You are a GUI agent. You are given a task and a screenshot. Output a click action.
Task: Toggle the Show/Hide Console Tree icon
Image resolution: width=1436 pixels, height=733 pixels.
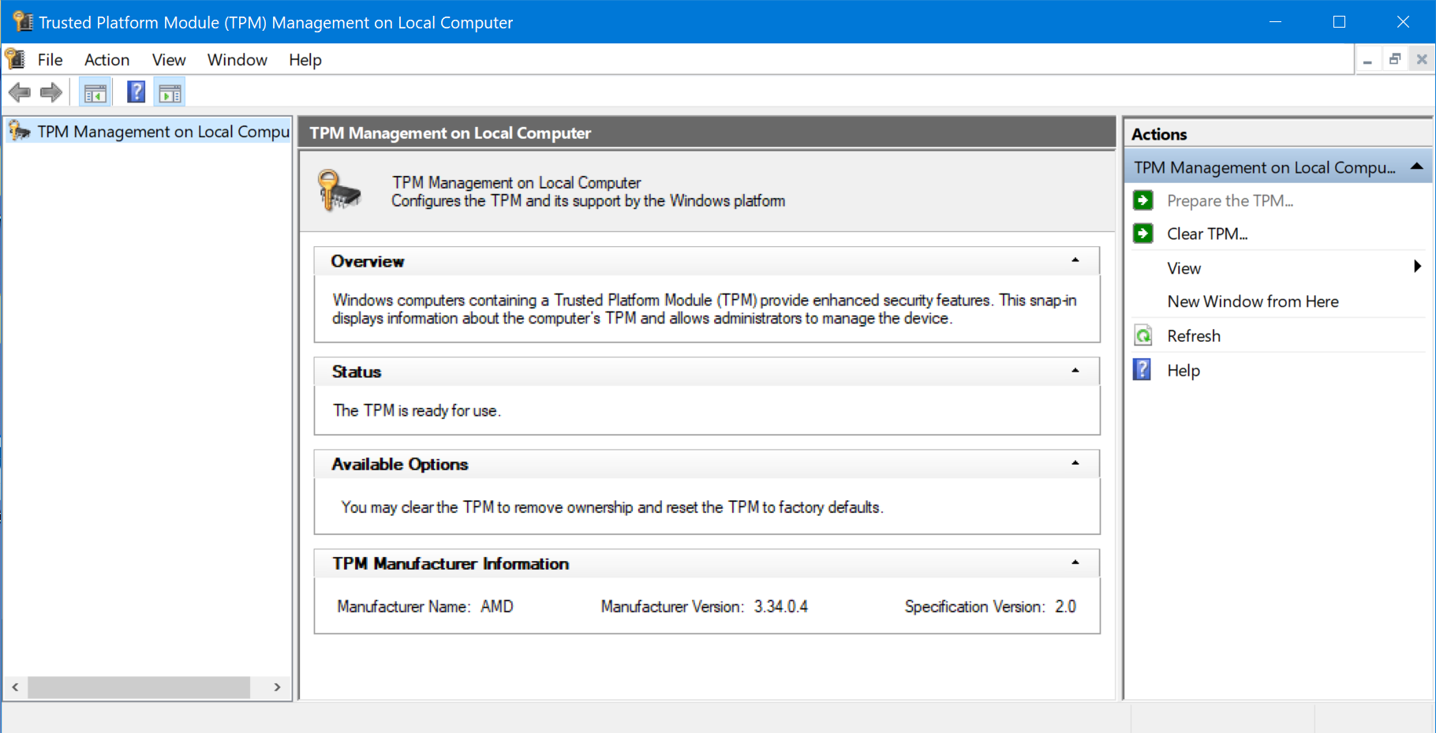click(x=95, y=93)
